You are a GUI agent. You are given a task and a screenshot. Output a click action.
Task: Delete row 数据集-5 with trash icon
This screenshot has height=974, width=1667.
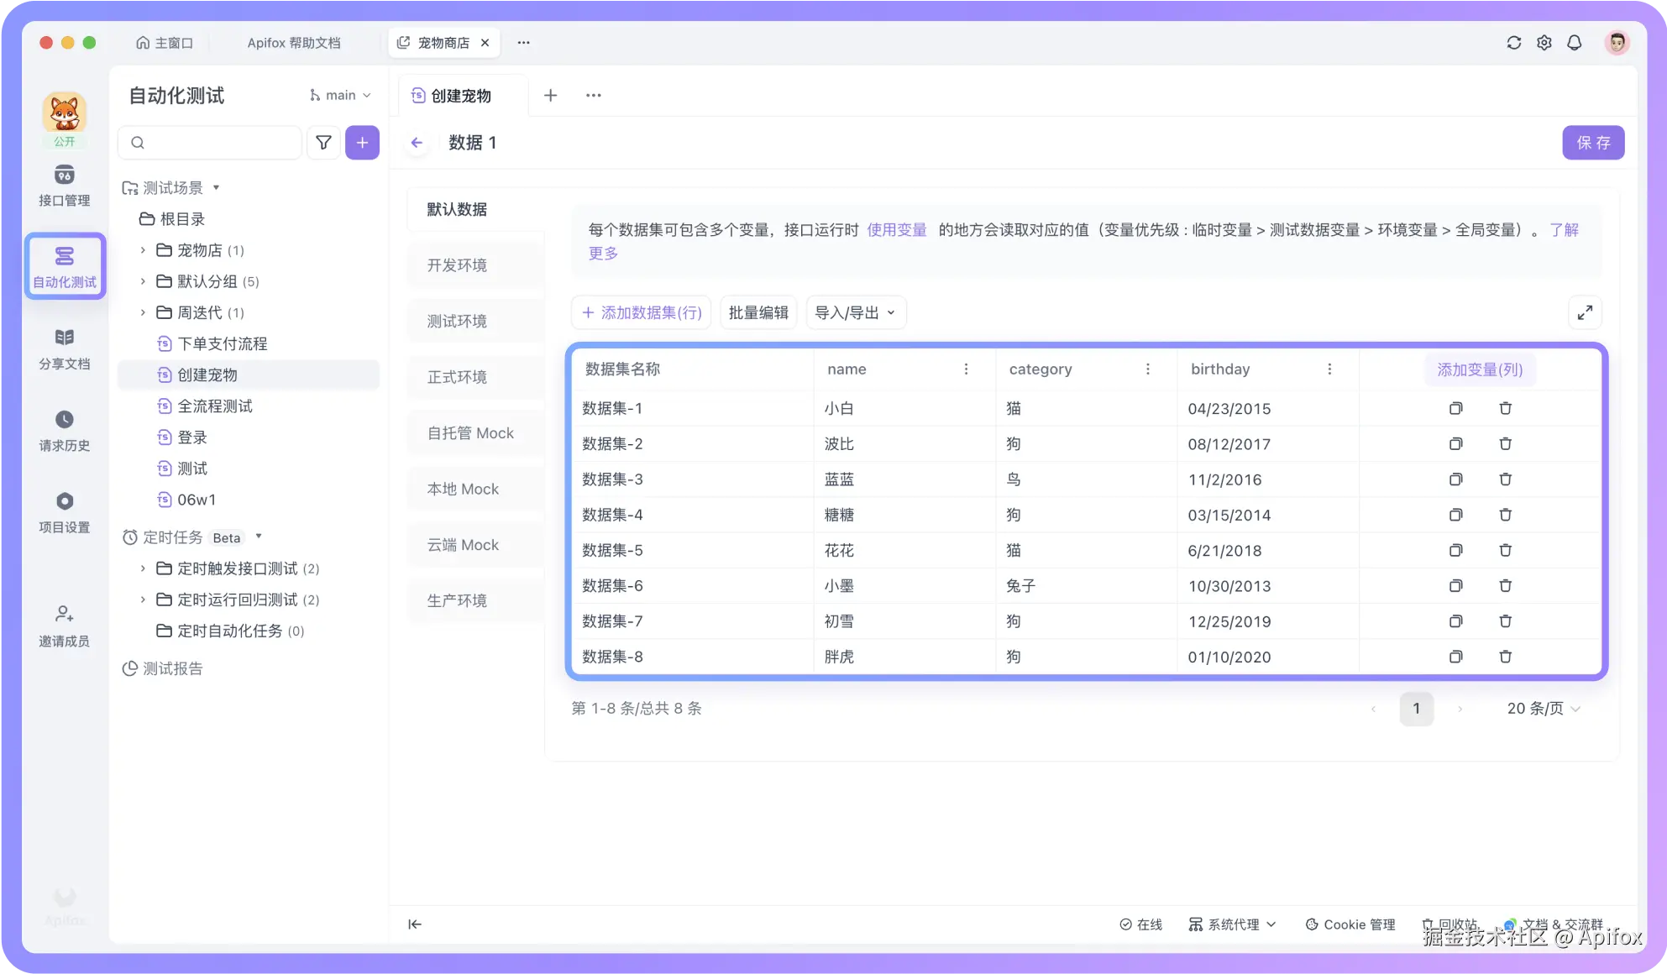pyautogui.click(x=1505, y=550)
